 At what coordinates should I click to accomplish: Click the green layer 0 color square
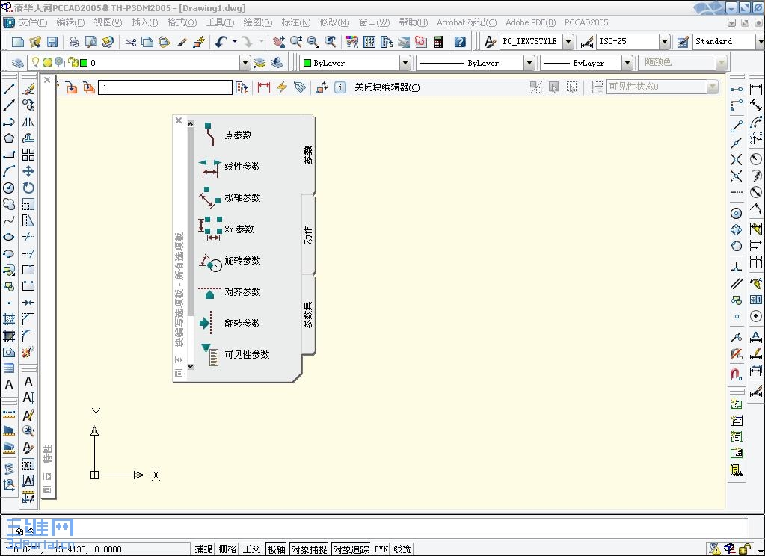coord(84,63)
